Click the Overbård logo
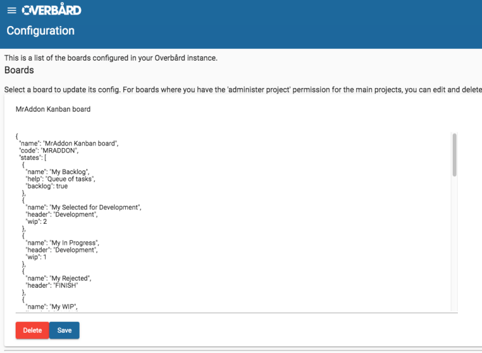482x353 pixels. [52, 10]
